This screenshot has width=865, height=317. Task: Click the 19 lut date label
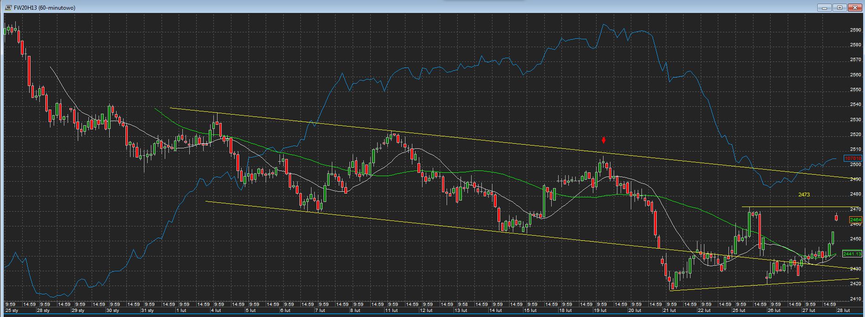600,311
